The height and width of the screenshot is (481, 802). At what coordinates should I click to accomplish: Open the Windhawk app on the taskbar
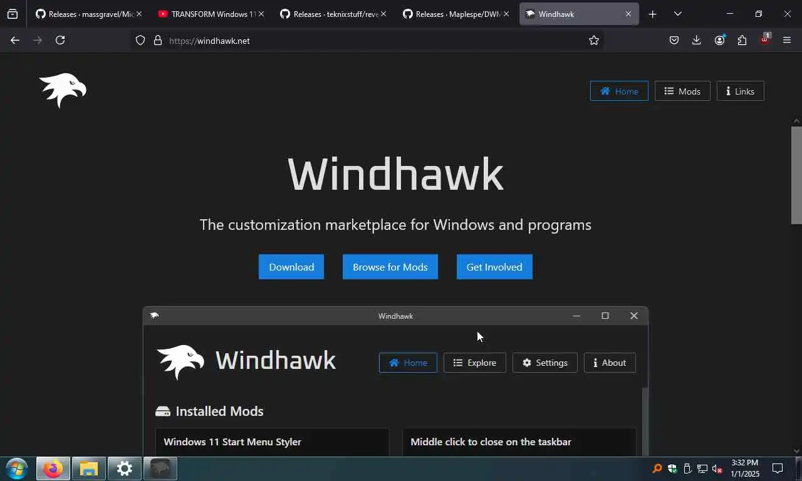[x=160, y=468]
